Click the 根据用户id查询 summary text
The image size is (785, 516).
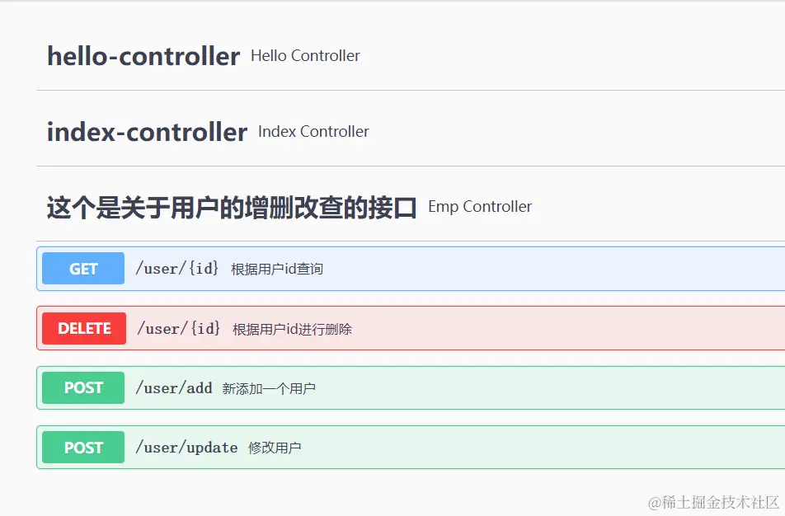click(277, 270)
